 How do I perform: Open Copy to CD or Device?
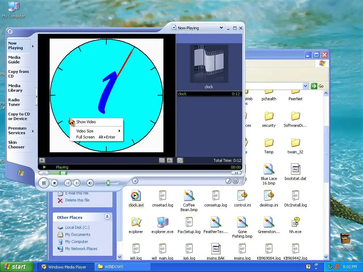coord(19,116)
